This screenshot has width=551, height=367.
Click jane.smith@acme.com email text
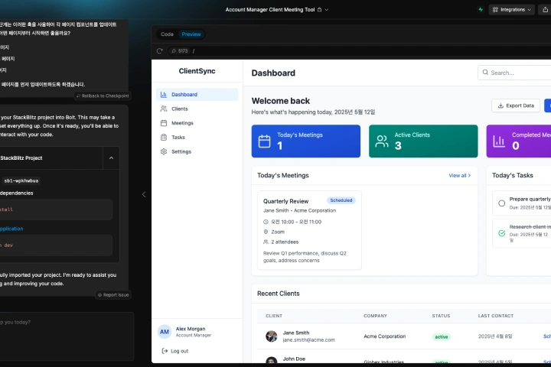tap(308, 340)
